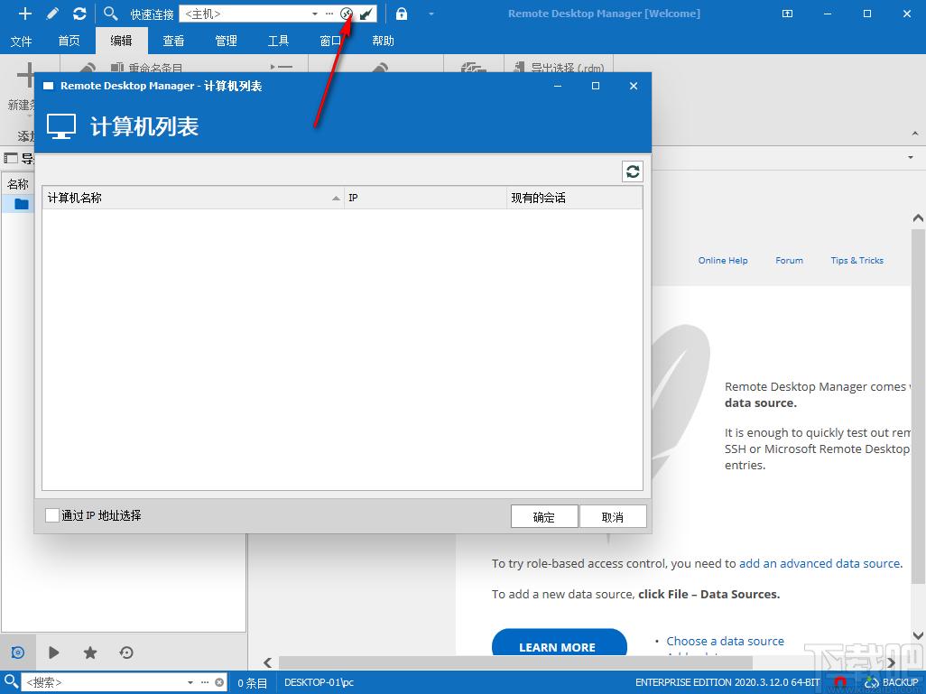Click the 取消 button
Image resolution: width=926 pixels, height=694 pixels.
613,517
